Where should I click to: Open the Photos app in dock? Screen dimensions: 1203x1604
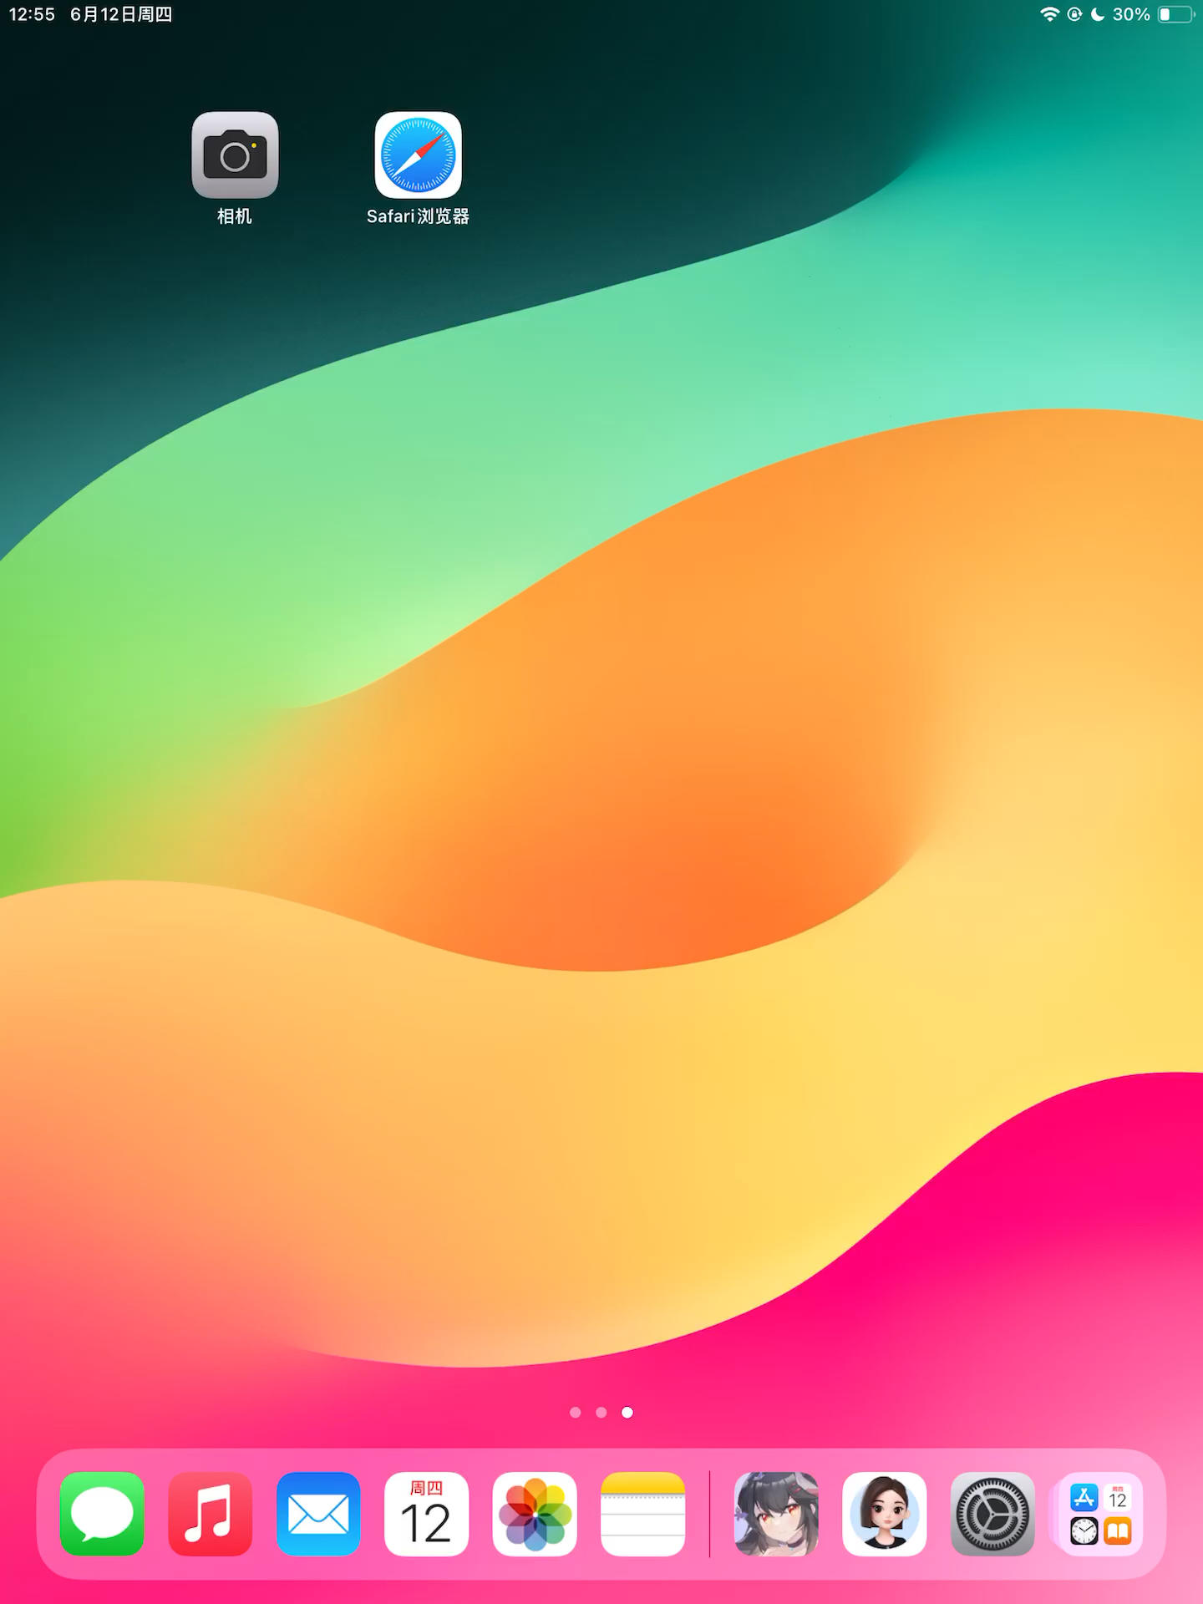click(x=535, y=1514)
